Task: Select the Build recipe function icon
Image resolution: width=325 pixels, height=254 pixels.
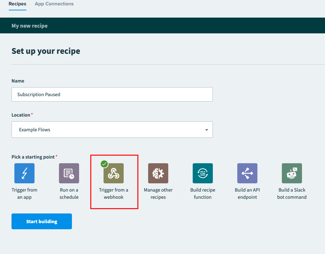Action: 203,173
